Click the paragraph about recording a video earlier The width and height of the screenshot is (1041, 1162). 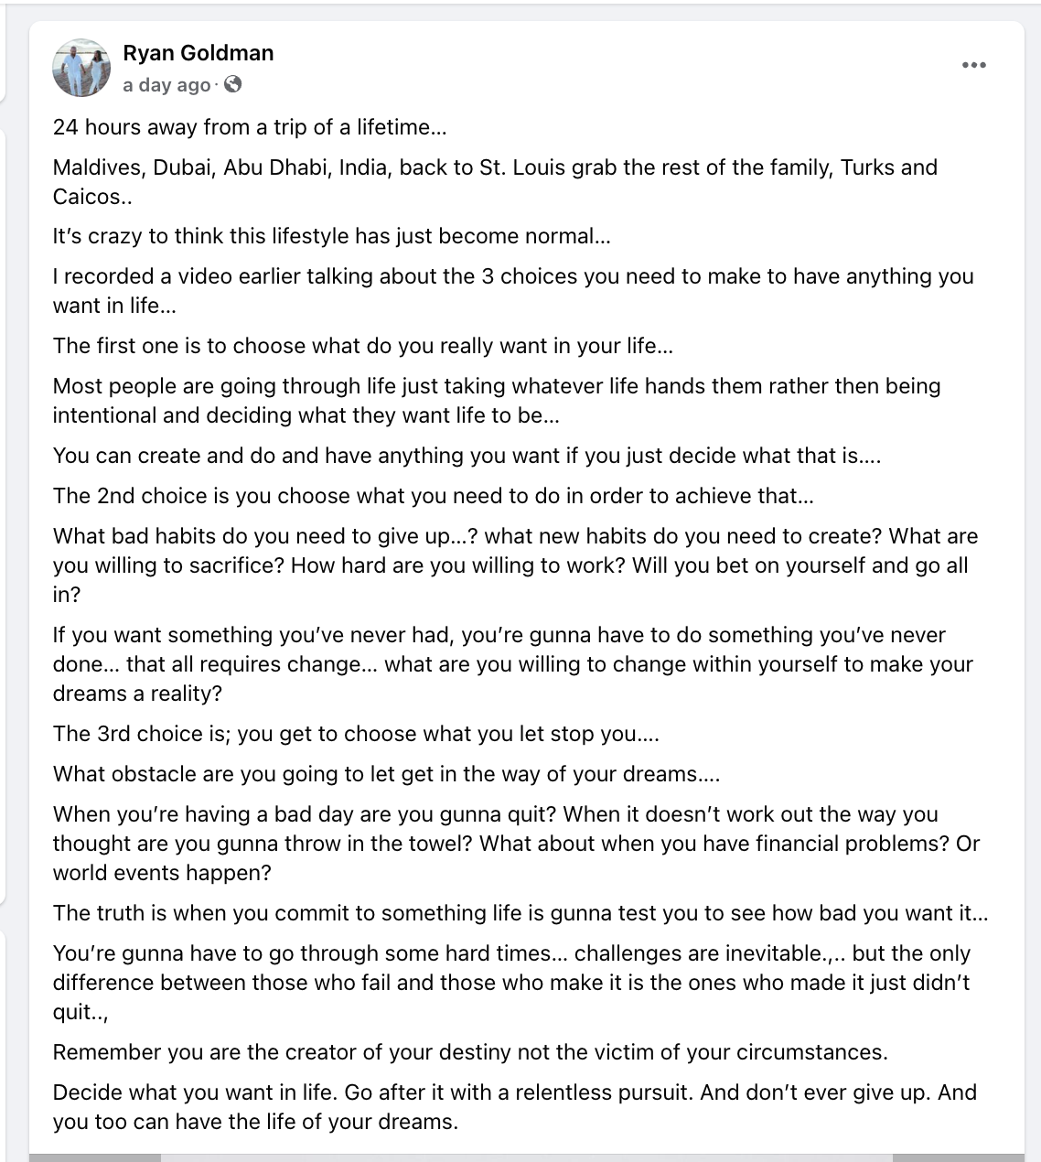tap(513, 291)
